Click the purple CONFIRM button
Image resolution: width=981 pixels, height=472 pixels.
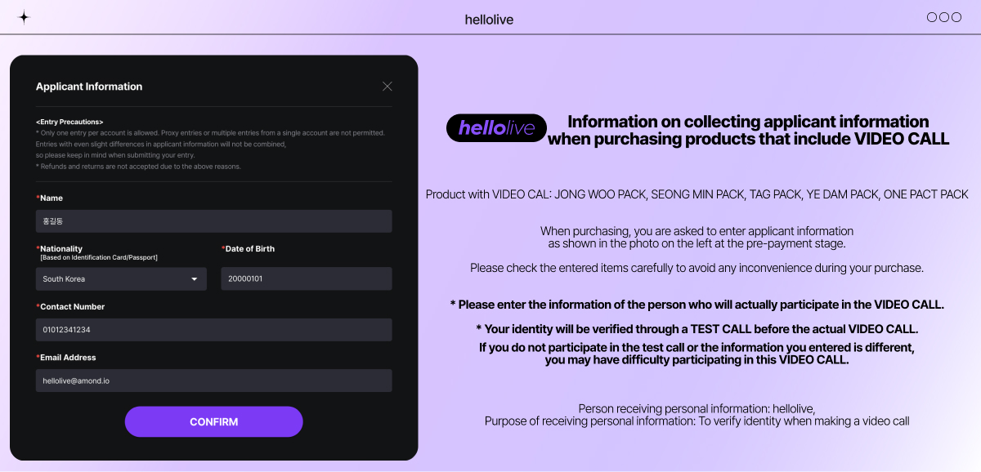coord(214,422)
